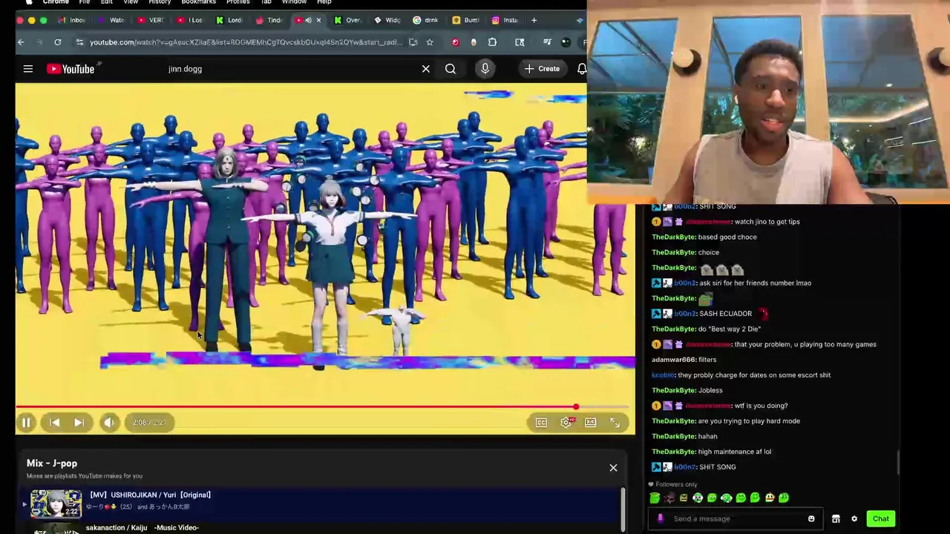Open the YouTube Create menu
The height and width of the screenshot is (534, 950).
(542, 69)
